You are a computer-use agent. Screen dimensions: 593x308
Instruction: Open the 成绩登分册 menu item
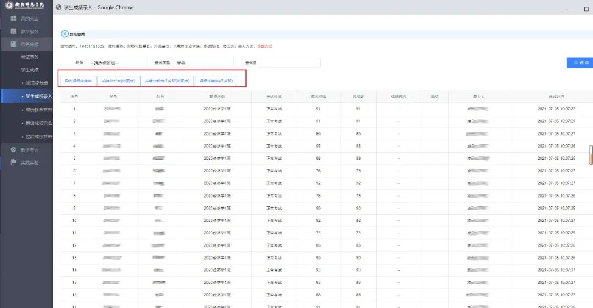[36, 83]
